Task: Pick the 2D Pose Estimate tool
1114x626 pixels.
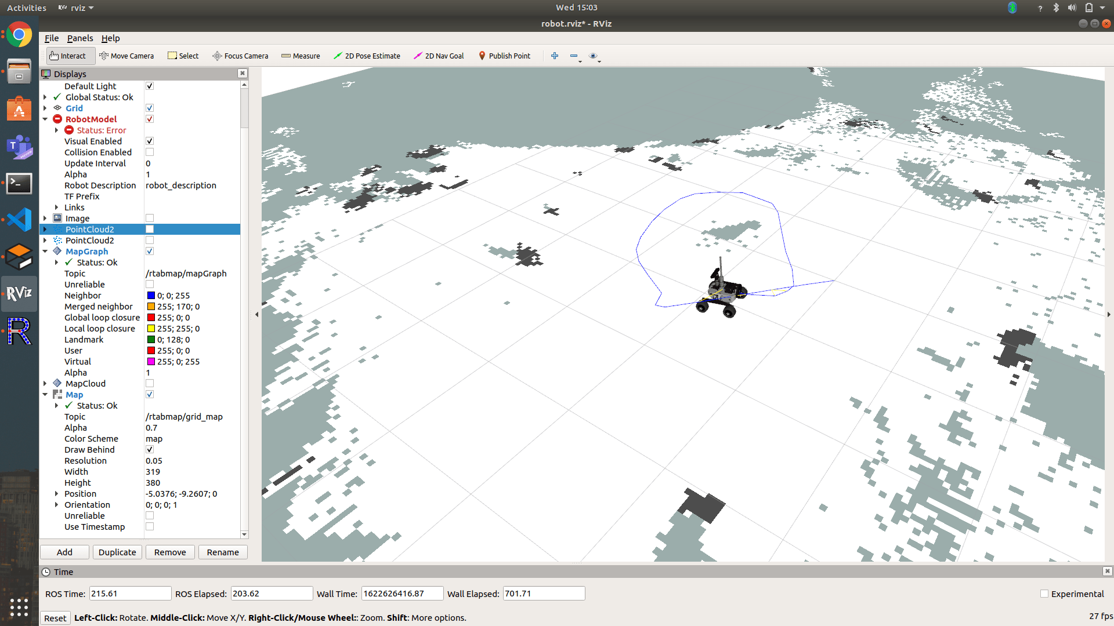Action: tap(367, 56)
